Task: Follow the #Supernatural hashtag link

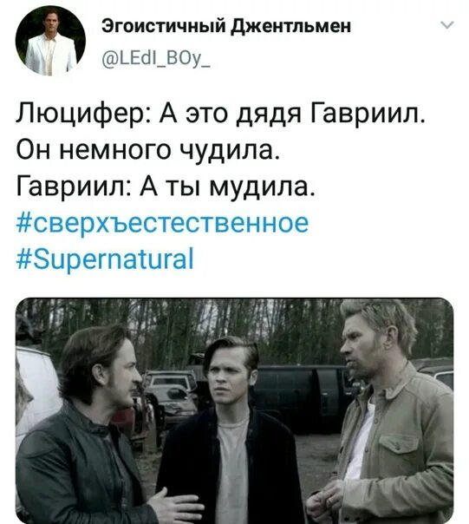Action: point(105,259)
